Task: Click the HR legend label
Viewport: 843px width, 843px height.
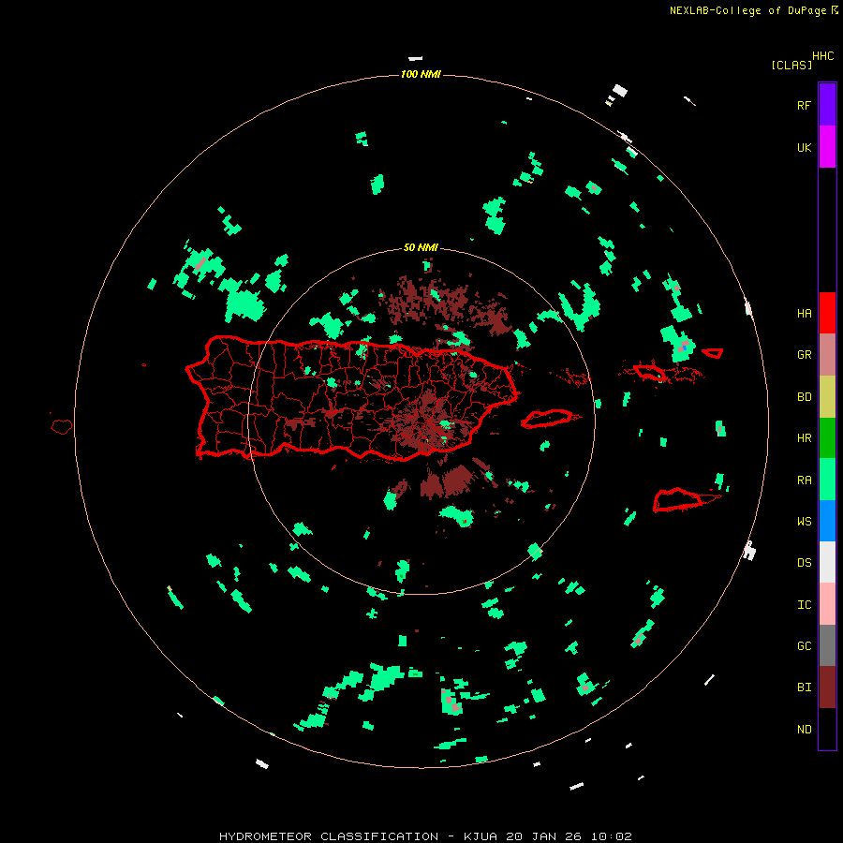Action: (804, 438)
